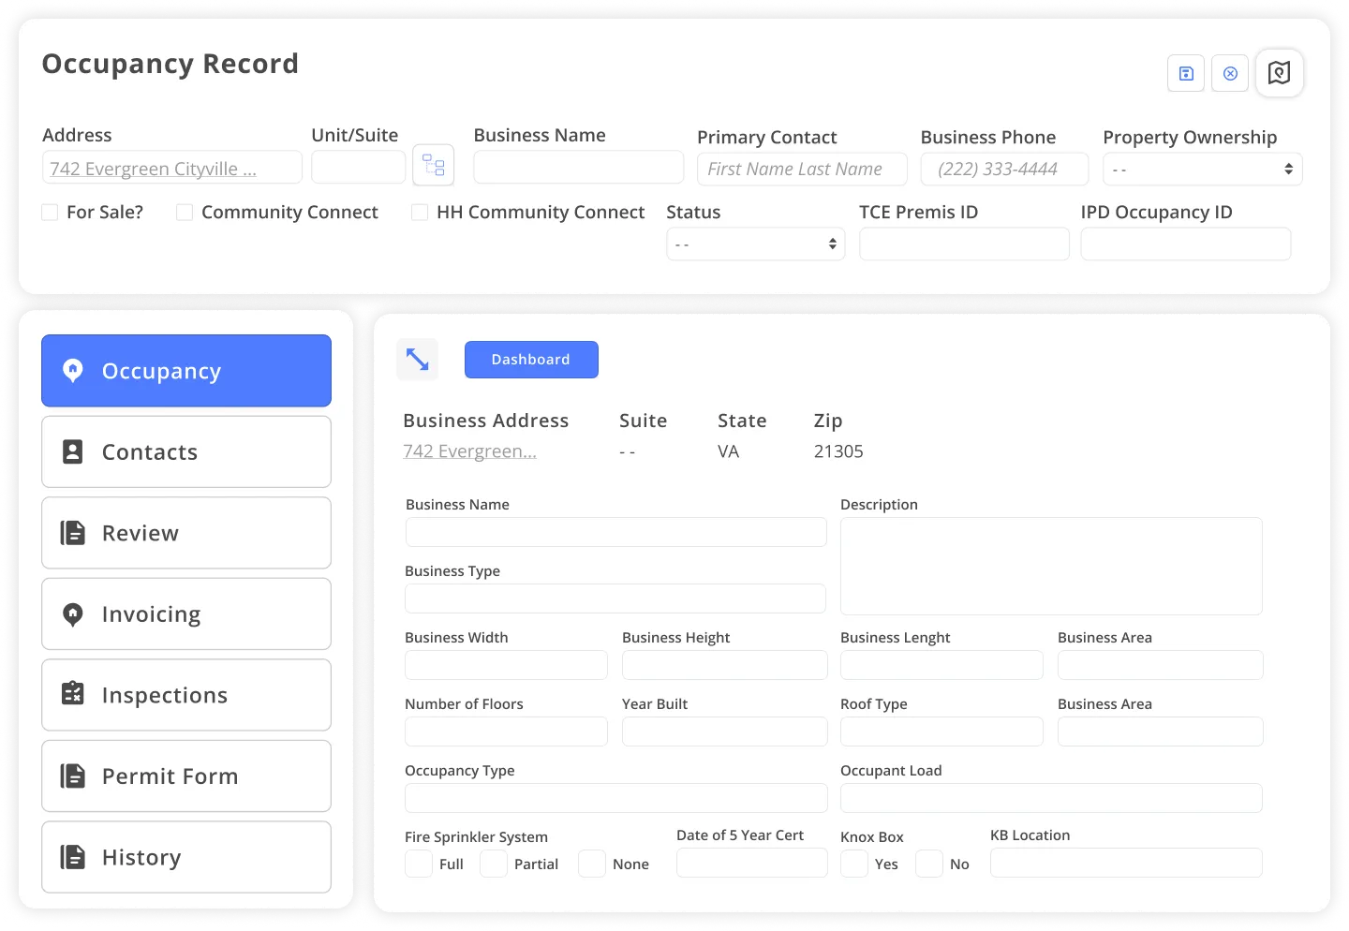
Task: Click the Dashboard button
Action: coord(530,359)
